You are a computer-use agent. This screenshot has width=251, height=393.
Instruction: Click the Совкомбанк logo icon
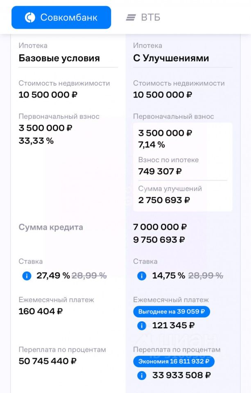30,18
